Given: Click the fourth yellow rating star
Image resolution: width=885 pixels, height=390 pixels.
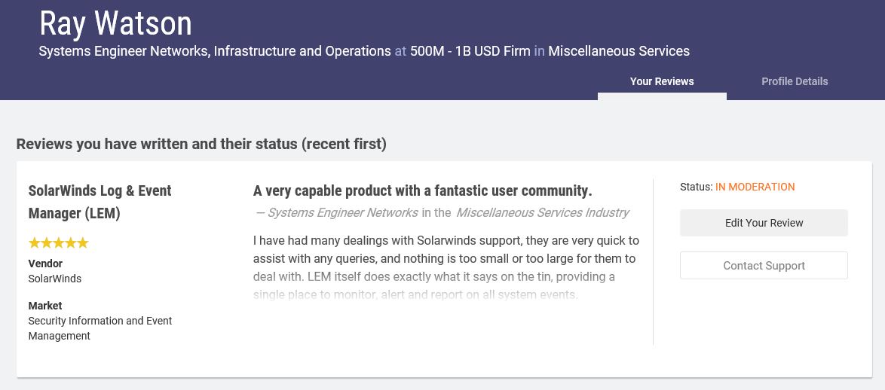Looking at the screenshot, I should click(x=71, y=242).
